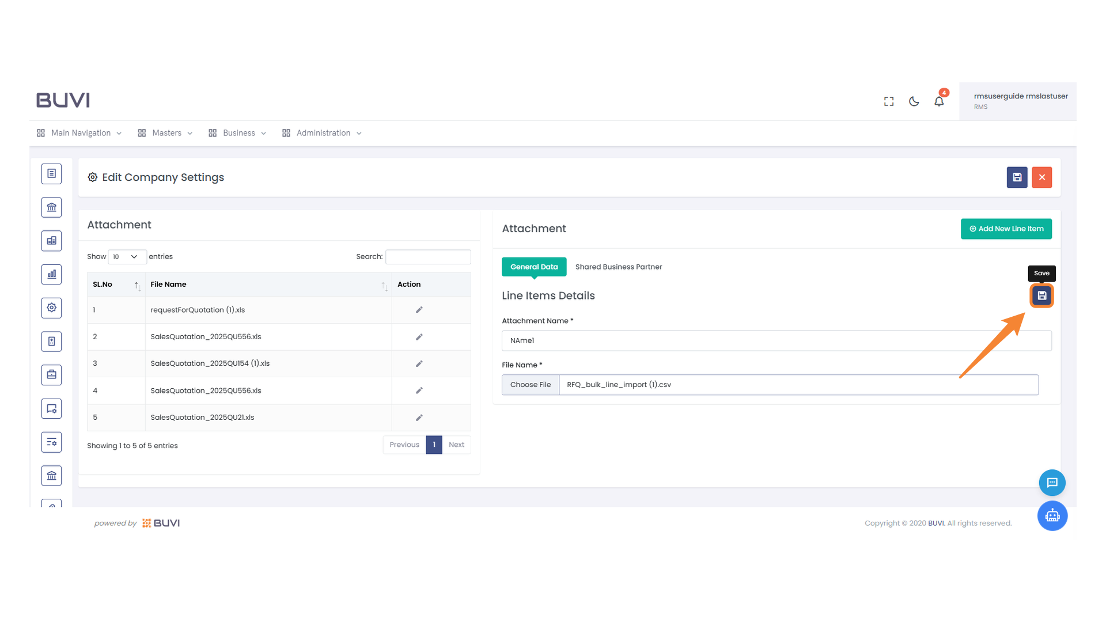Select the General Data tab

[x=533, y=267]
